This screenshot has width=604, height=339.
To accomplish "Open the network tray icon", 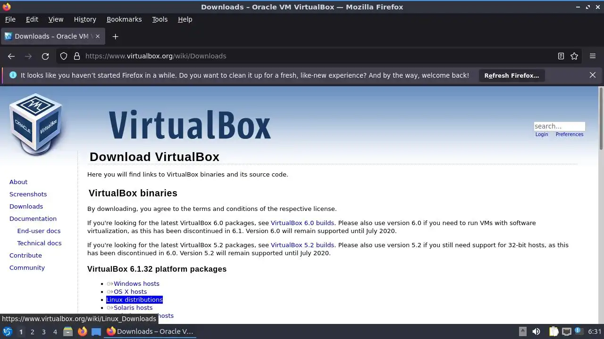I will pos(567,331).
